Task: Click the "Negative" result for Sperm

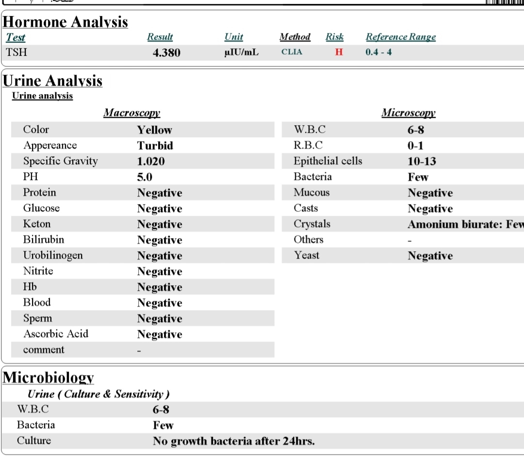Action: pyautogui.click(x=160, y=319)
